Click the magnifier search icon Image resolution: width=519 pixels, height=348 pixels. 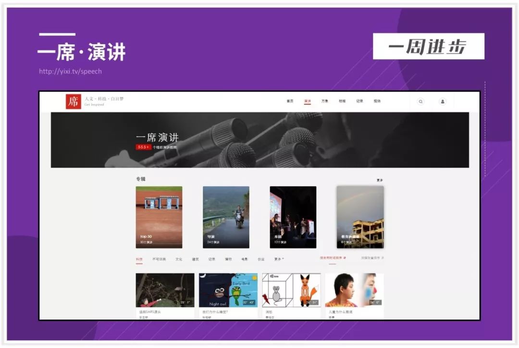point(421,102)
